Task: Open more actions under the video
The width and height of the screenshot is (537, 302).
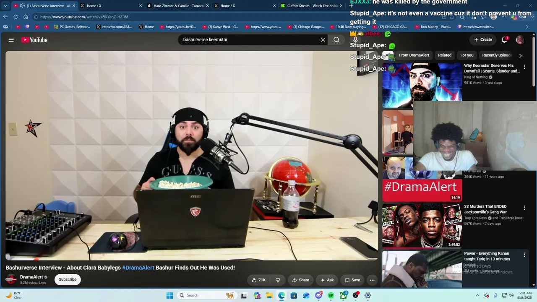Action: 372,280
